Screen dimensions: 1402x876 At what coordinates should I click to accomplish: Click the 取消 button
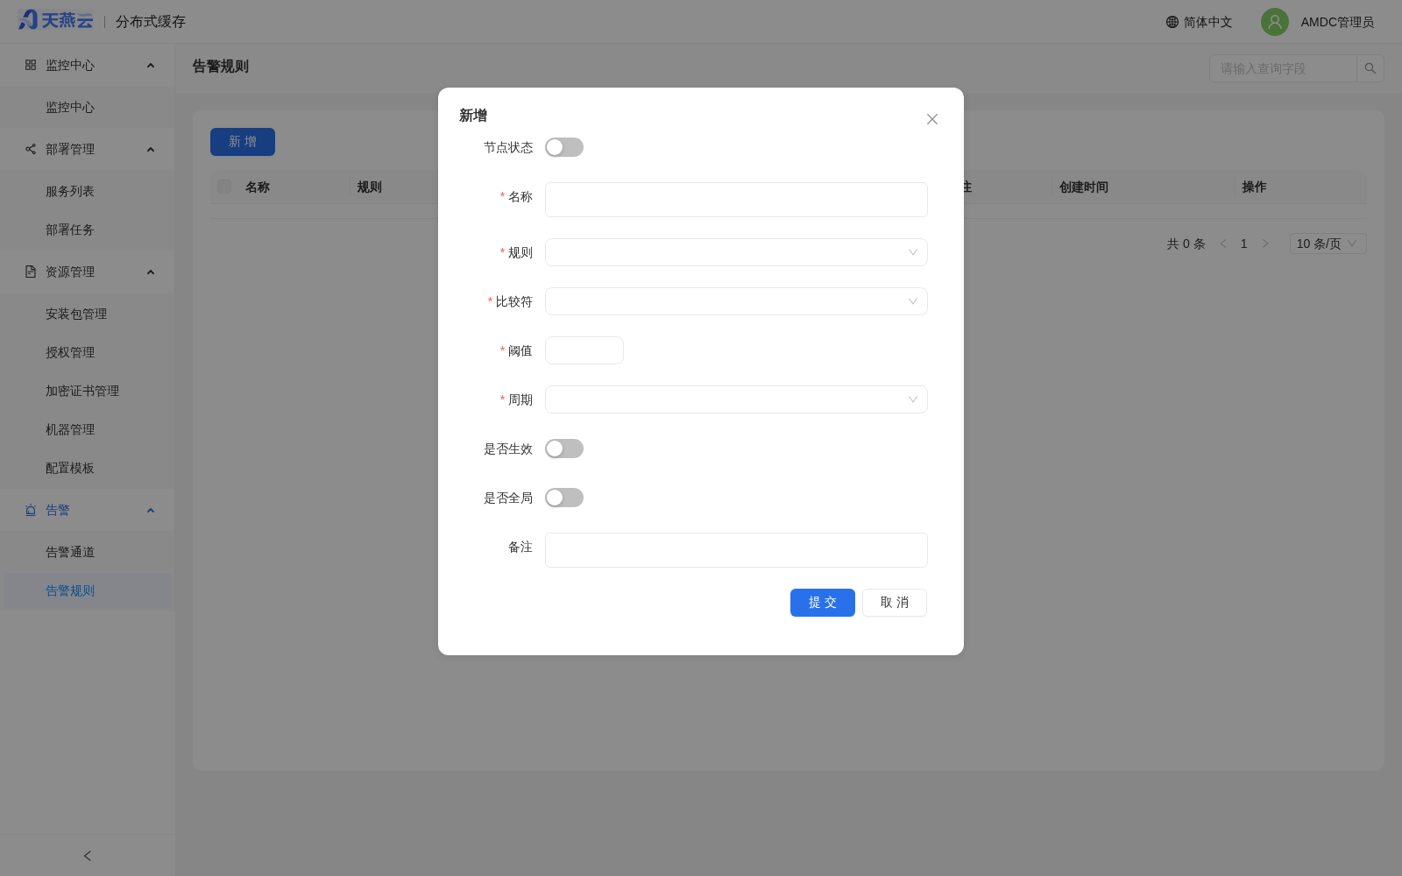(895, 603)
